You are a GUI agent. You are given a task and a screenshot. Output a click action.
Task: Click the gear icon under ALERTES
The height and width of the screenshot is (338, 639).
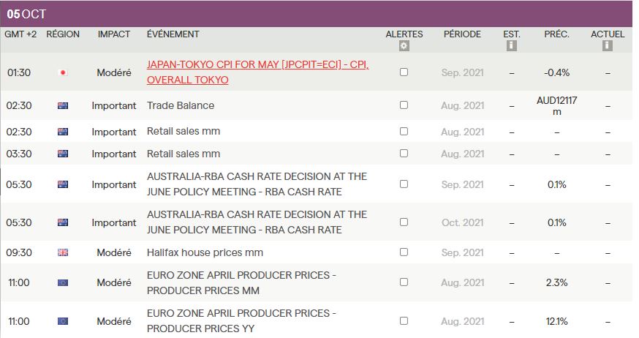pos(404,46)
